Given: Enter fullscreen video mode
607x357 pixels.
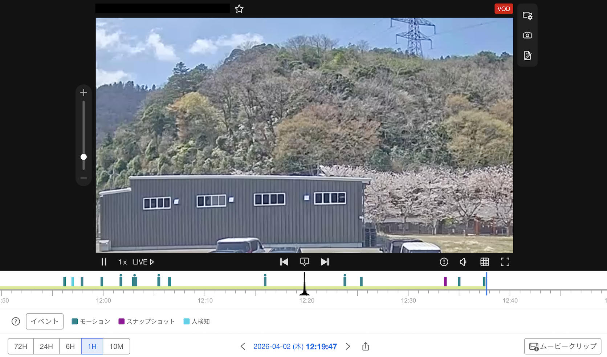Looking at the screenshot, I should [x=505, y=262].
